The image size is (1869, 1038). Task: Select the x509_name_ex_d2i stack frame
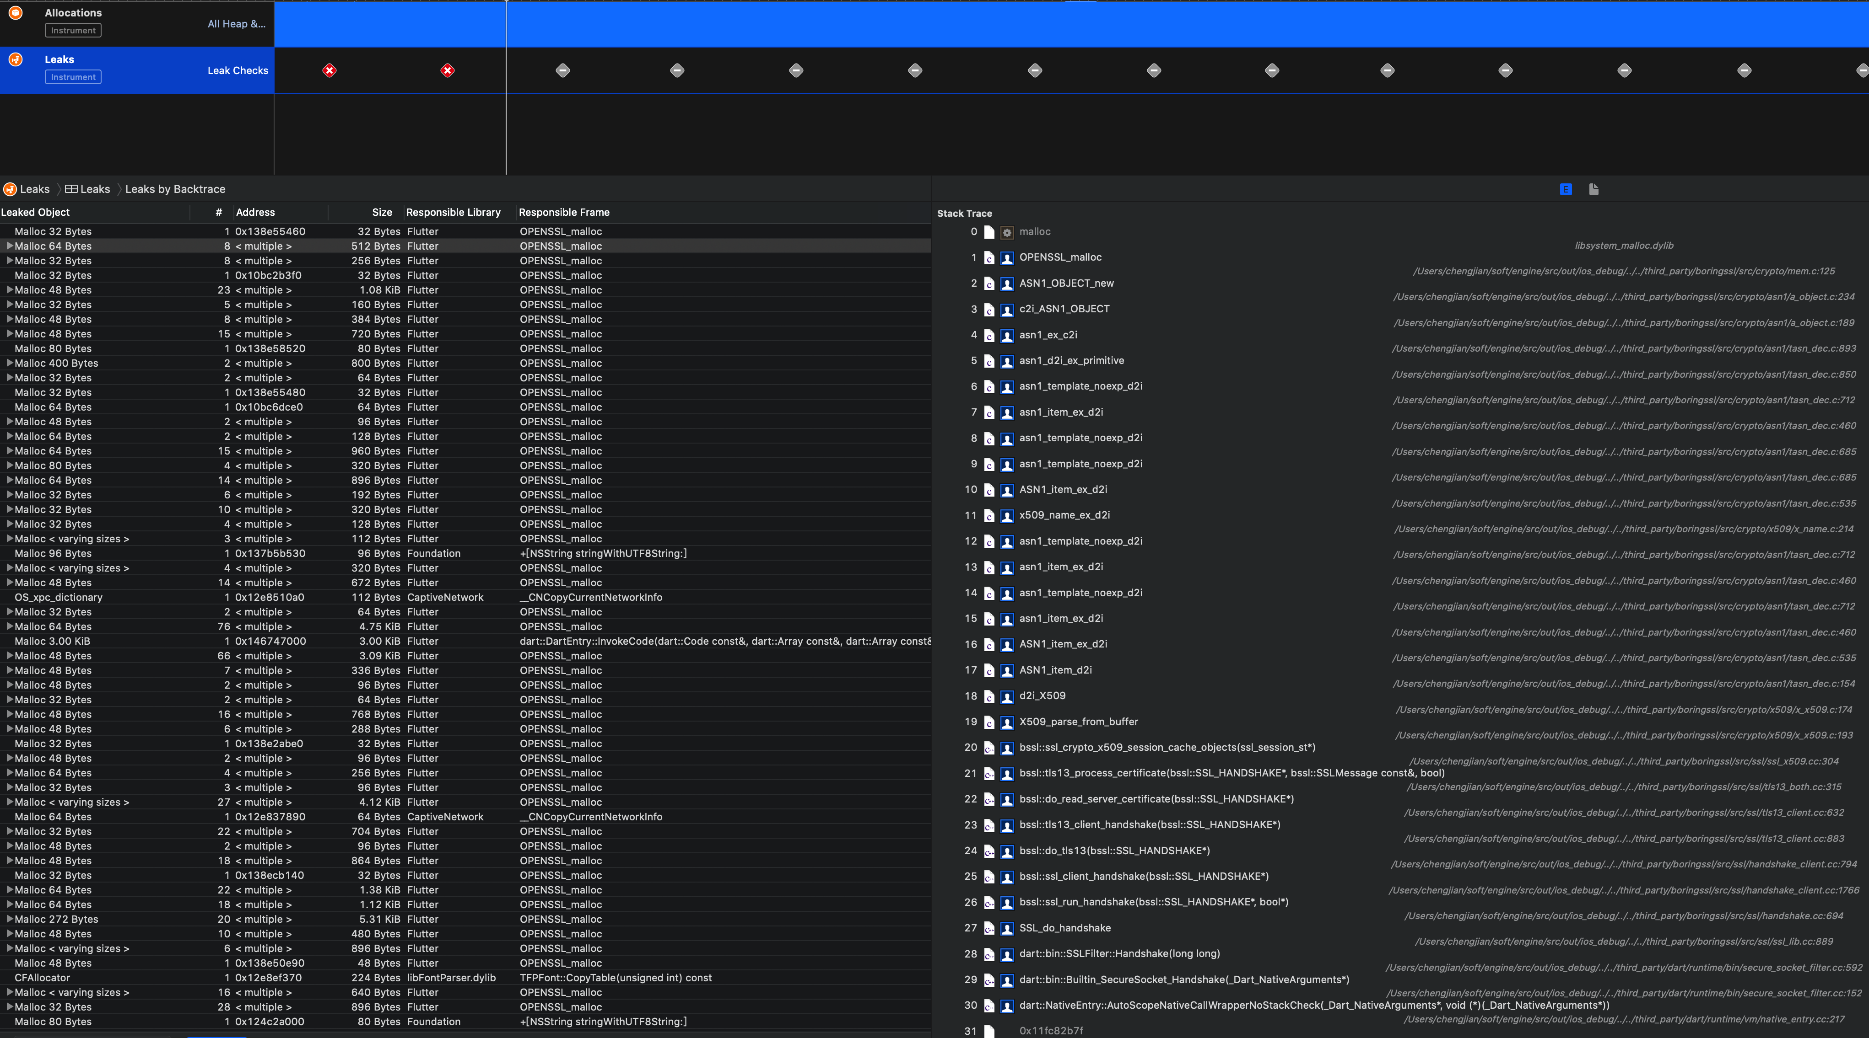[1064, 515]
